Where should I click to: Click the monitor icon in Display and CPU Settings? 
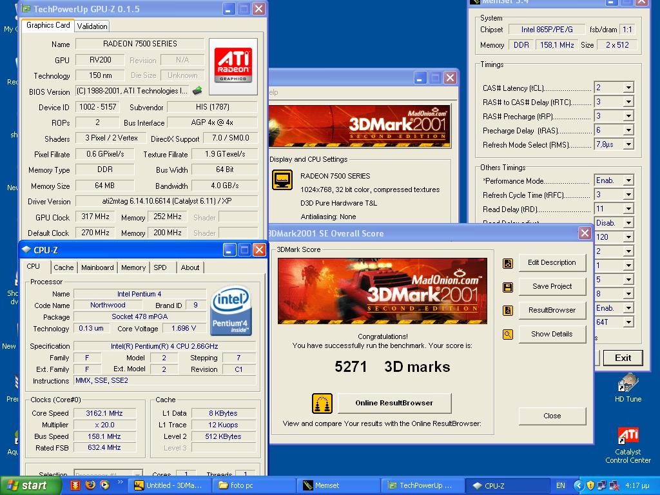282,180
